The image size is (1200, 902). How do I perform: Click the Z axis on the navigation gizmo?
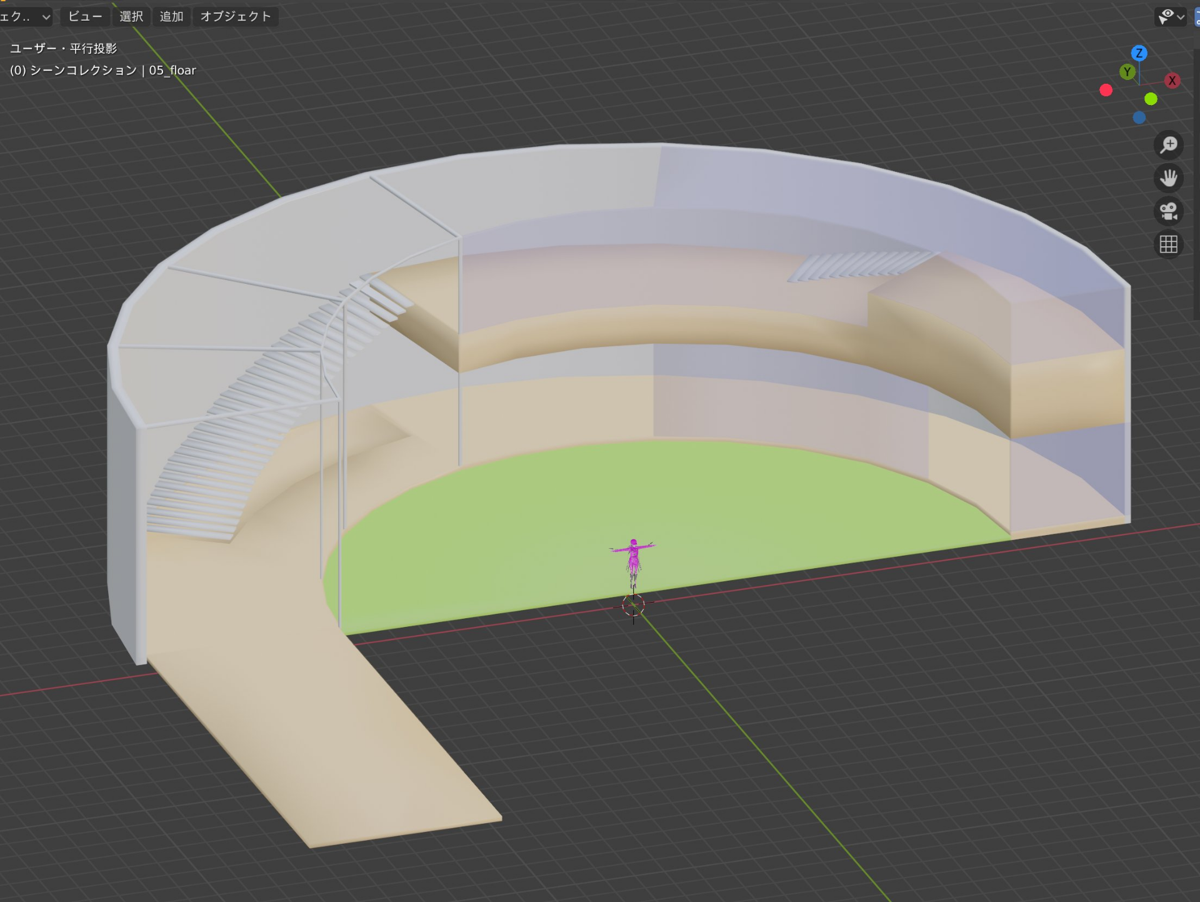pyautogui.click(x=1139, y=53)
